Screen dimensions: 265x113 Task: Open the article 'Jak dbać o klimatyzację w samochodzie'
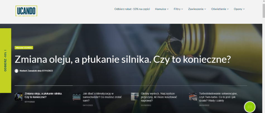point(102,97)
